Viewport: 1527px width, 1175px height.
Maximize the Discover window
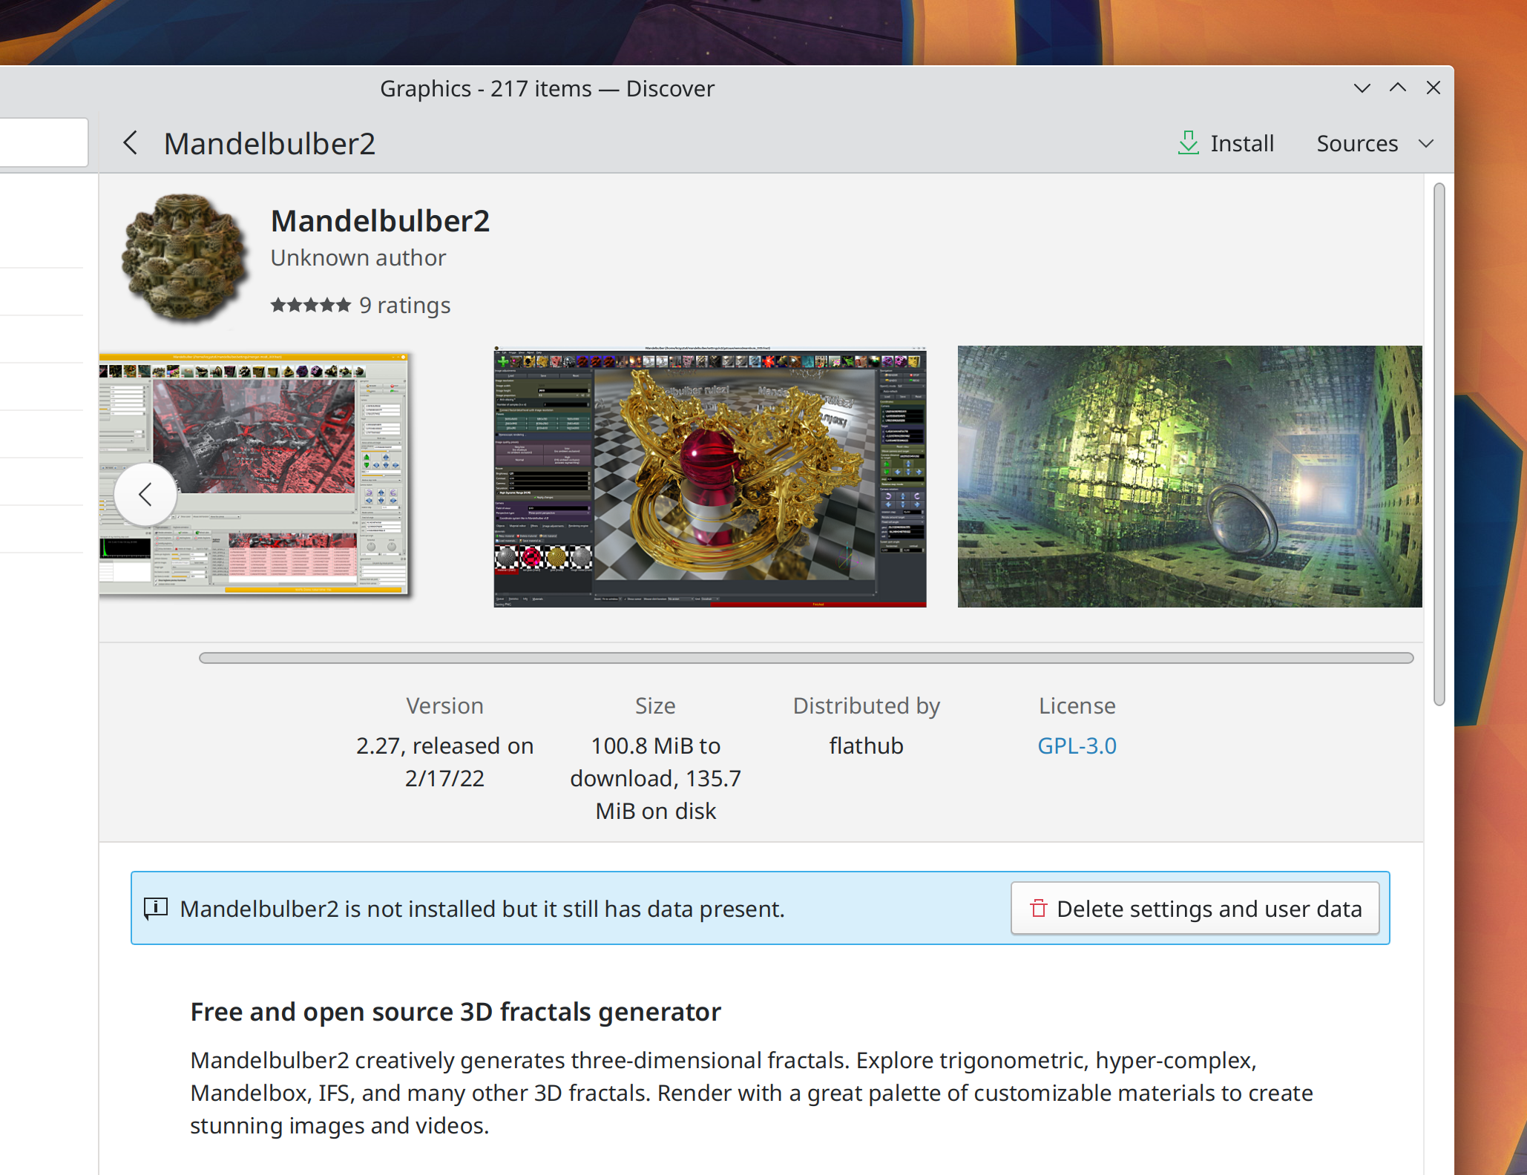pos(1397,88)
